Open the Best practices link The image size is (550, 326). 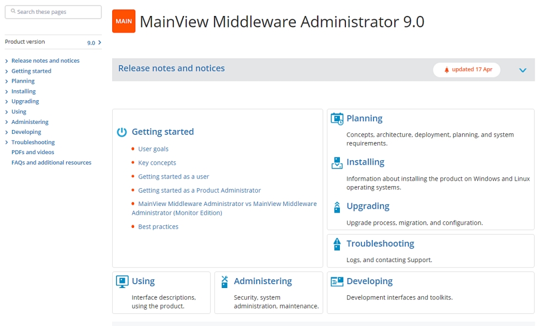[x=158, y=226]
